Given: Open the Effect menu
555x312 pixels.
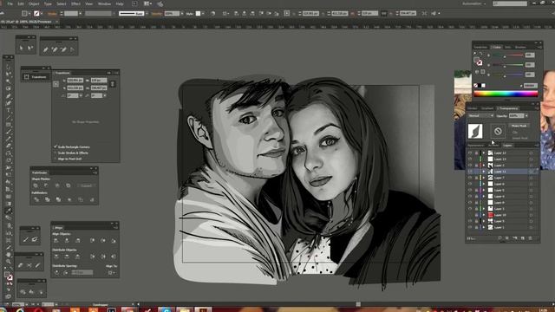Looking at the screenshot, I should (x=75, y=3).
